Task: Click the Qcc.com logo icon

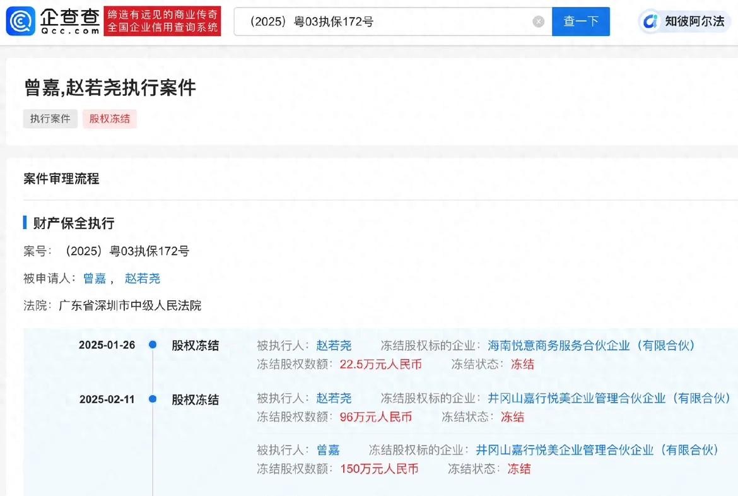Action: coord(20,21)
